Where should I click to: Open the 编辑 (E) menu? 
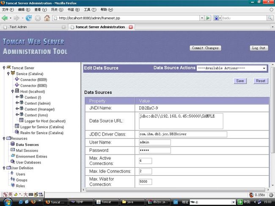coord(24,10)
